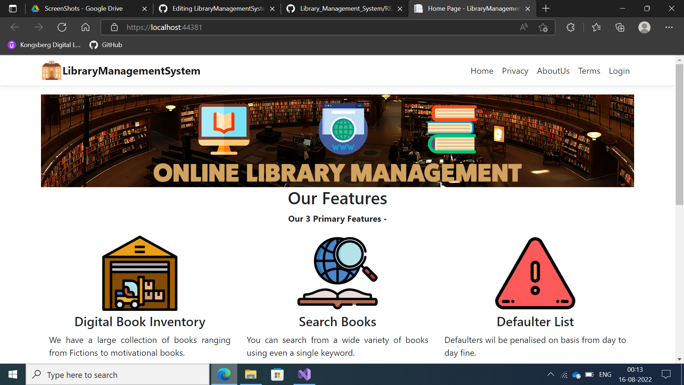The height and width of the screenshot is (385, 684).
Task: Select Privacy in the site navigation
Action: pos(515,71)
